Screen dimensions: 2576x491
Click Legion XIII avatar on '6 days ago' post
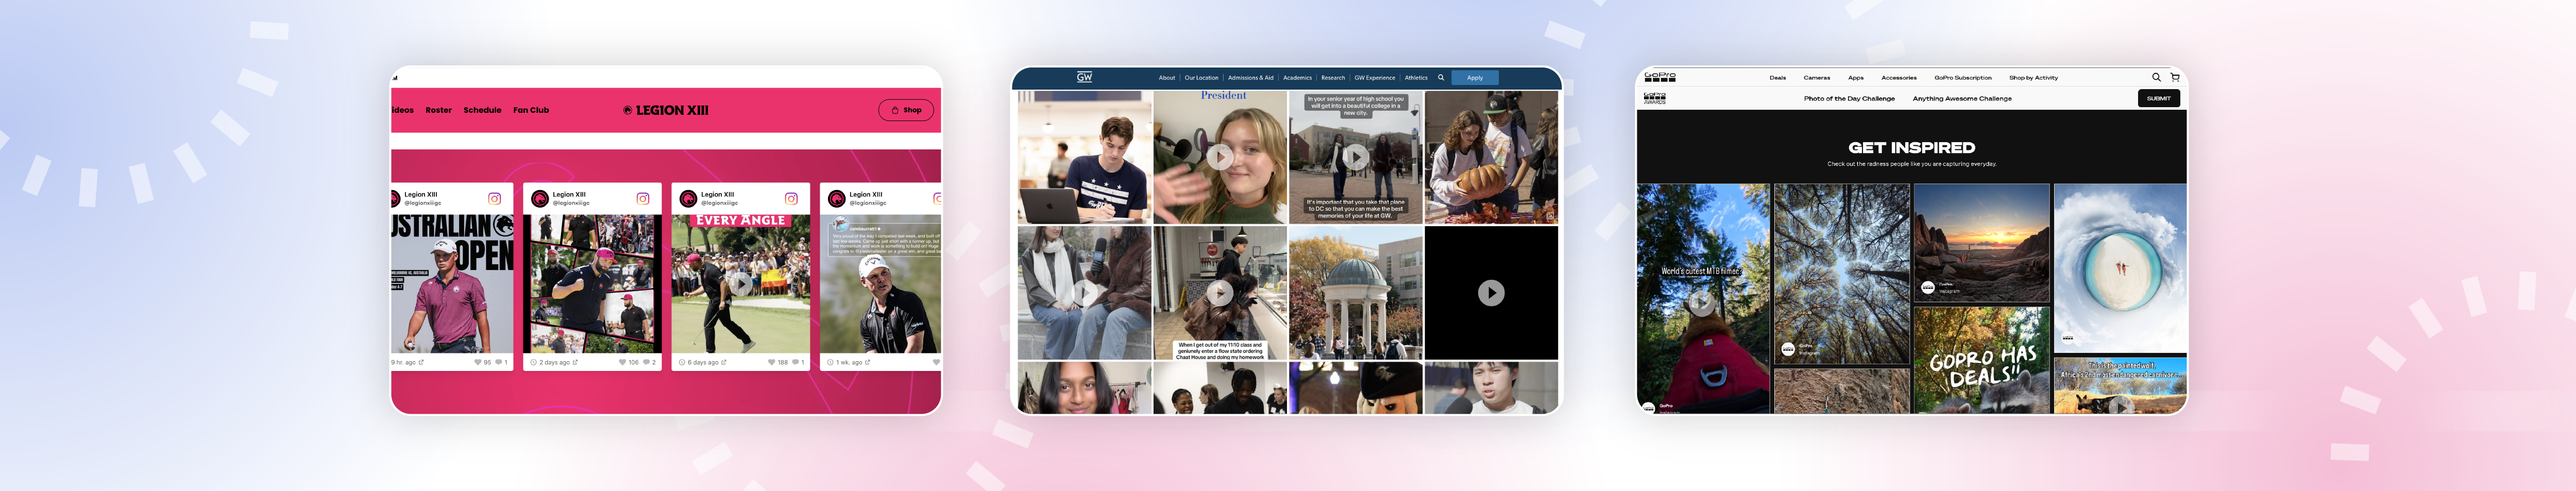pos(688,198)
